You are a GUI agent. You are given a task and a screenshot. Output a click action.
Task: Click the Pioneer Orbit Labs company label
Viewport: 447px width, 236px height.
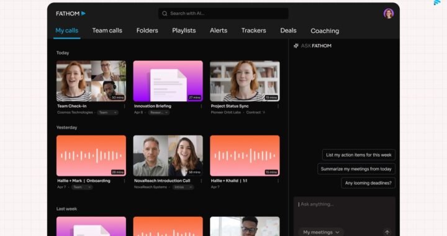226,112
